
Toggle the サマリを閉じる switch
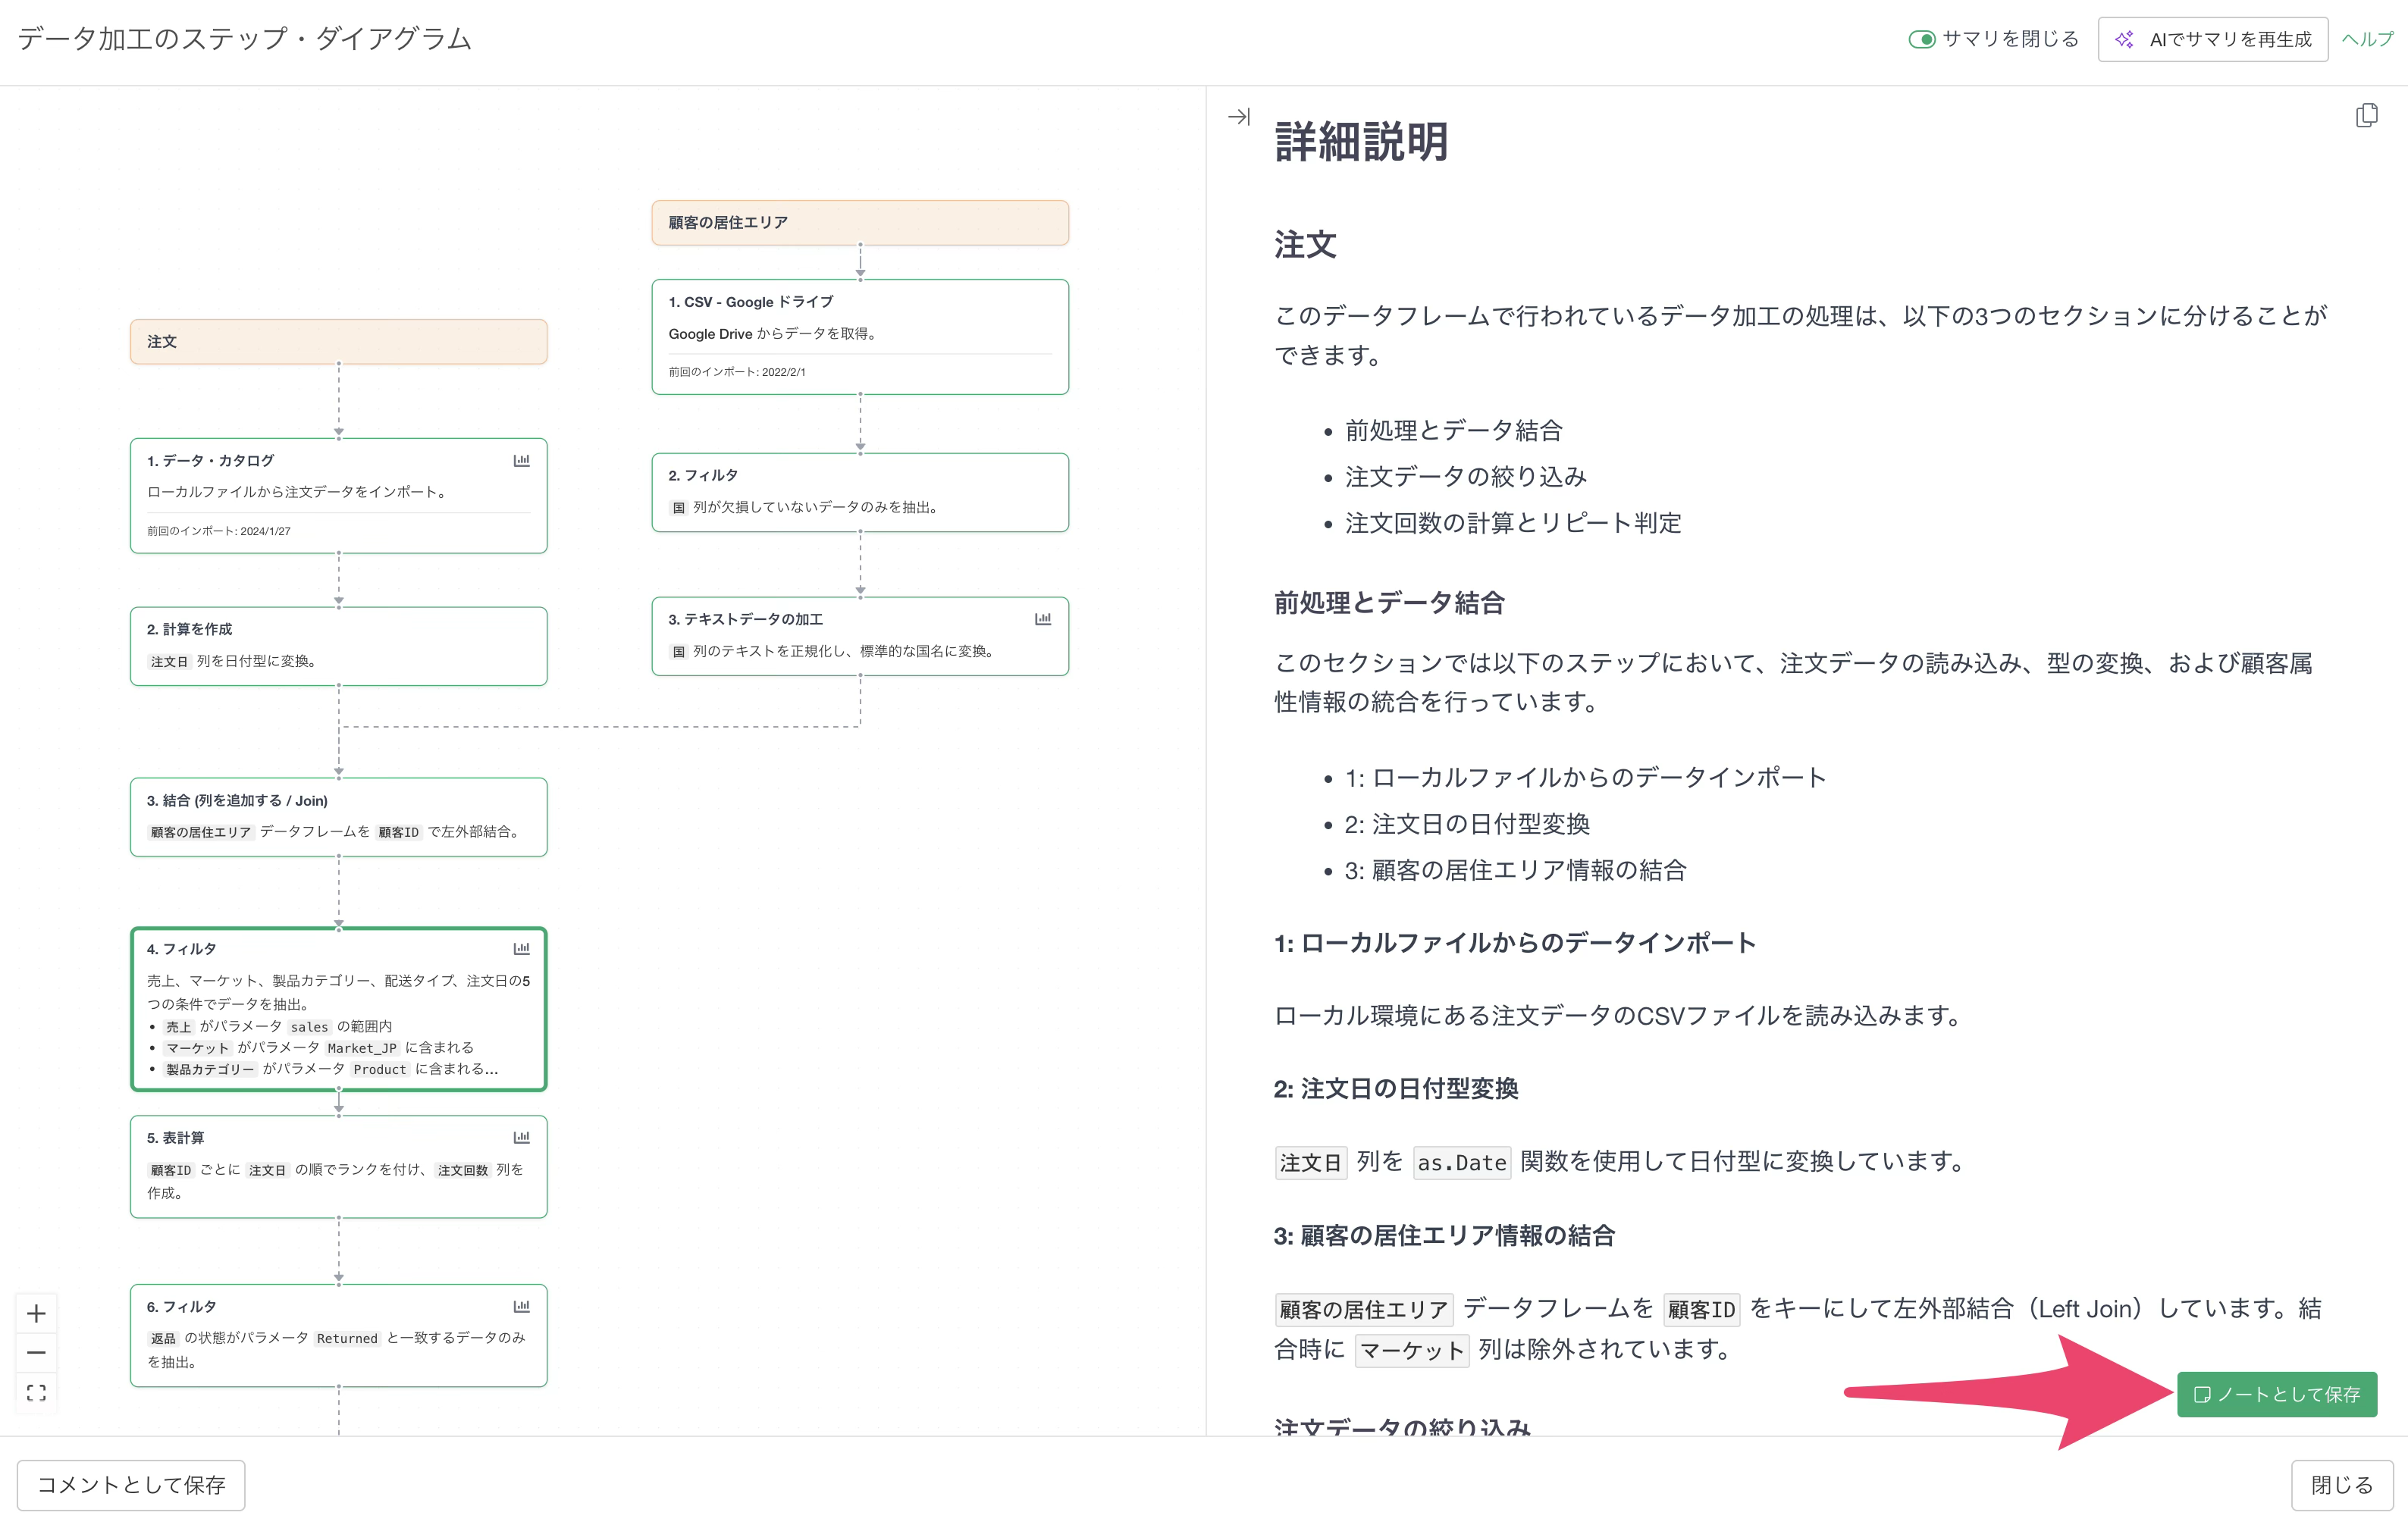(1921, 39)
